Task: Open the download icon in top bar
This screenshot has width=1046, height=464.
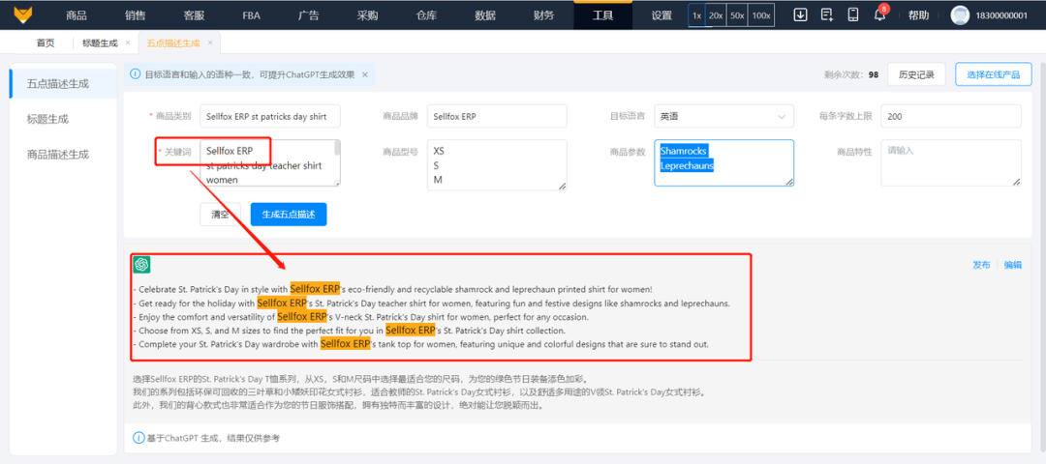Action: click(800, 14)
